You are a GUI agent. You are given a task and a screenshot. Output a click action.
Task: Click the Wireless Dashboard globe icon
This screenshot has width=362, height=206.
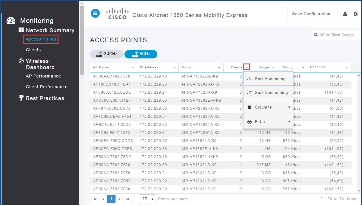21,61
